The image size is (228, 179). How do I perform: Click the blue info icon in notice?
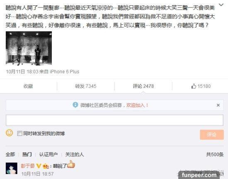point(75,105)
